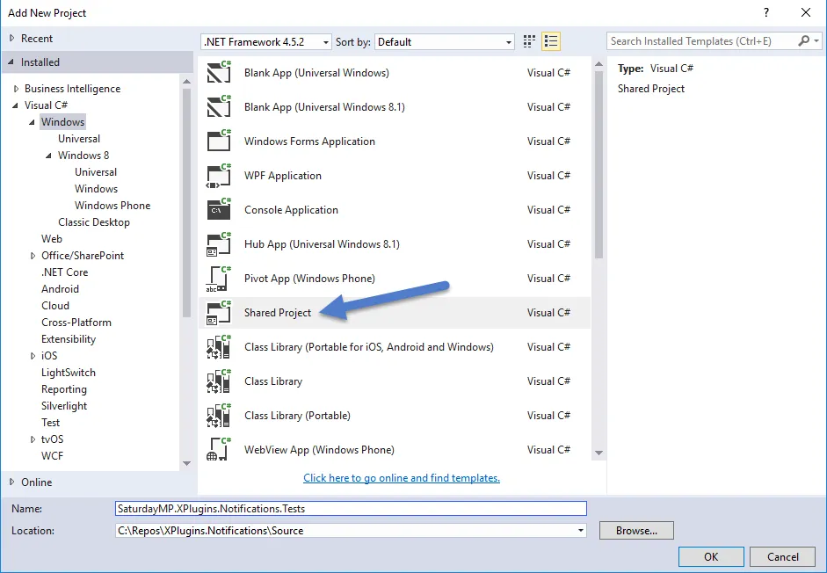The height and width of the screenshot is (573, 827).
Task: Select Universal under the Windows 8 node
Action: point(96,172)
